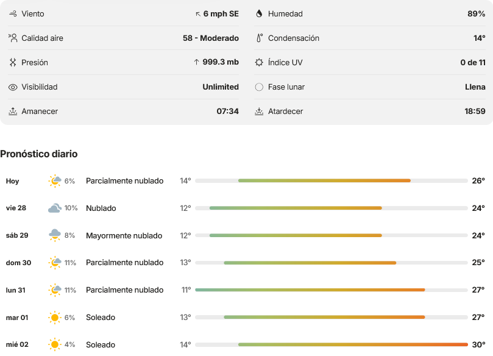Click the air quality person icon
493x356 pixels.
13,38
